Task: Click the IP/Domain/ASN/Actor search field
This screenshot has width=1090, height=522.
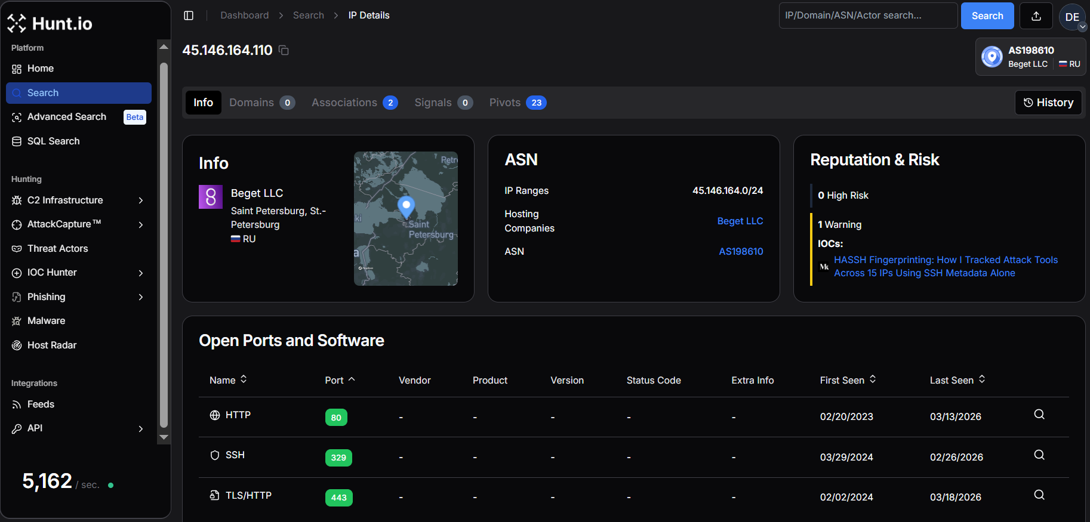Action: point(868,16)
